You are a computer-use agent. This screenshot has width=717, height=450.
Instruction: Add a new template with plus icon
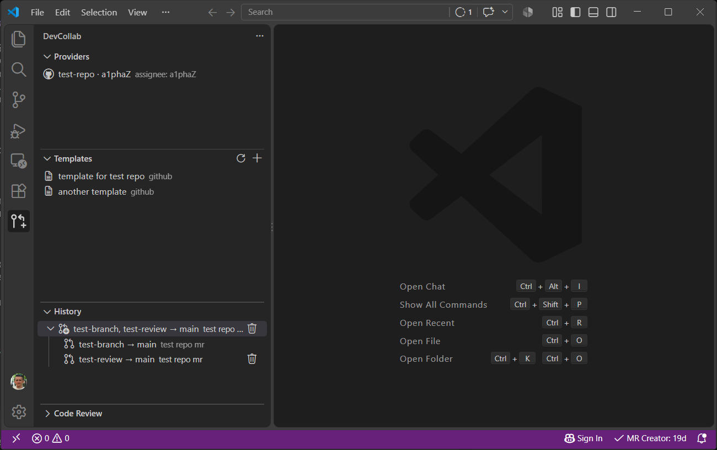tap(257, 158)
